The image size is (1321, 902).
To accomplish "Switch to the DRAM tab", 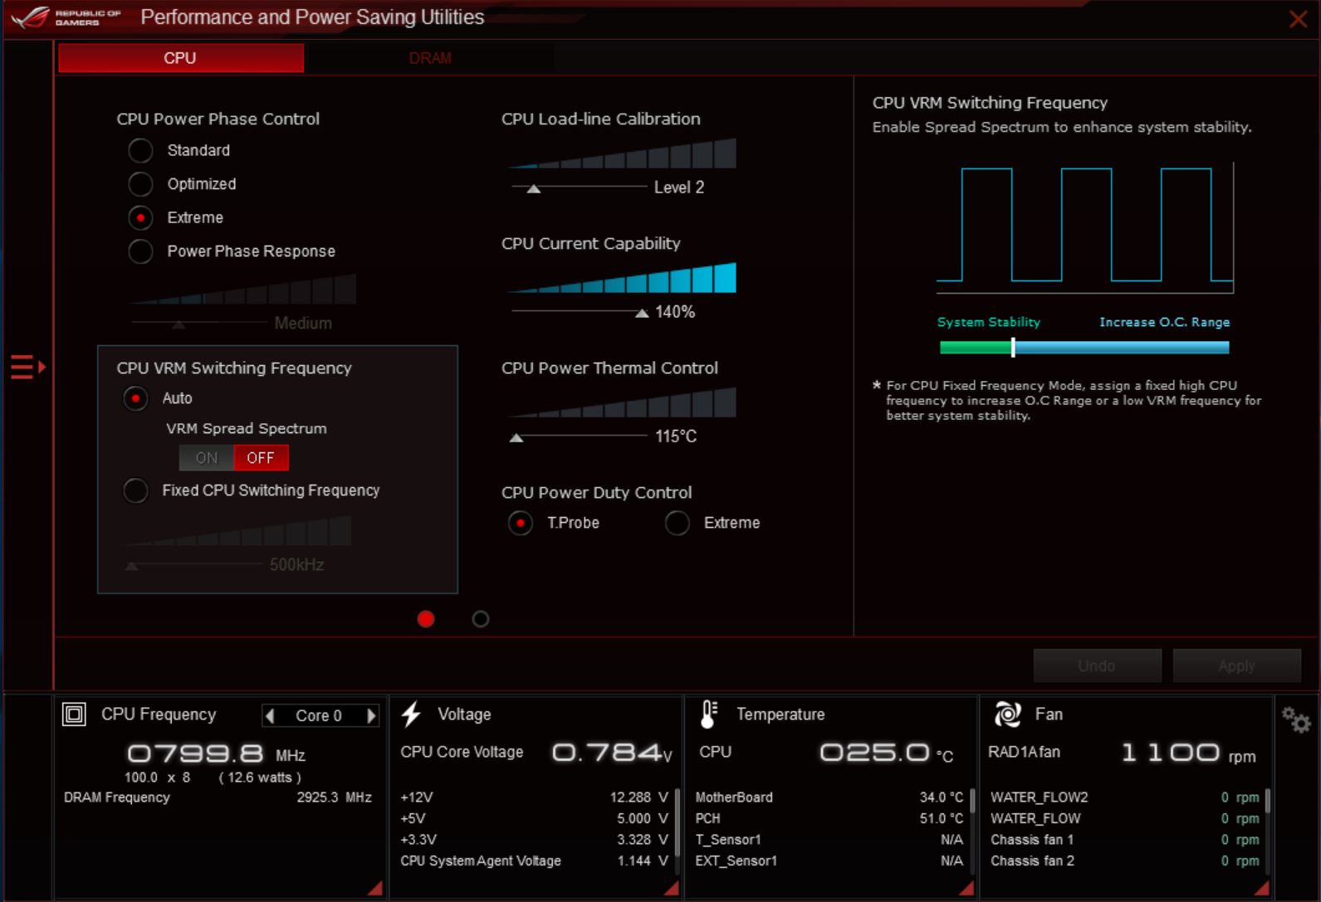I will pyautogui.click(x=430, y=58).
